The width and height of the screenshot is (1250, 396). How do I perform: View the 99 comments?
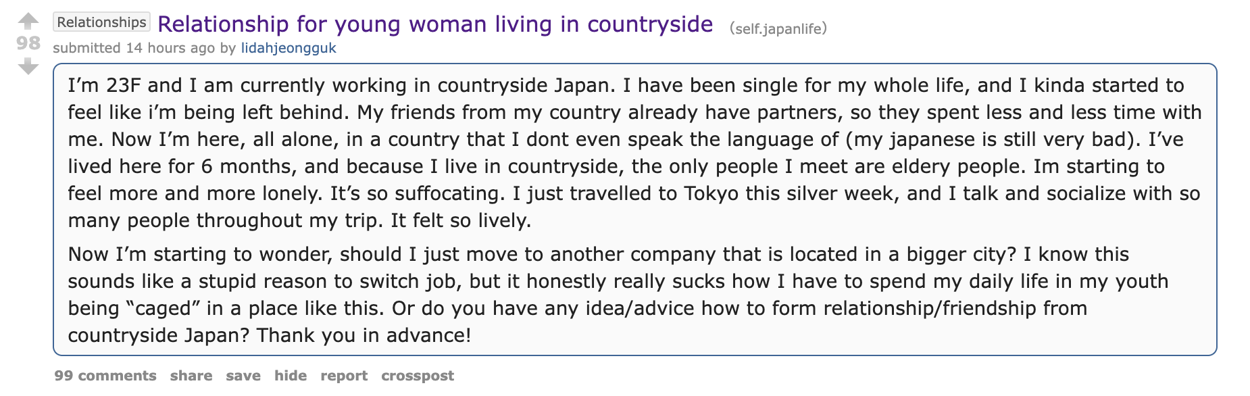click(x=105, y=376)
